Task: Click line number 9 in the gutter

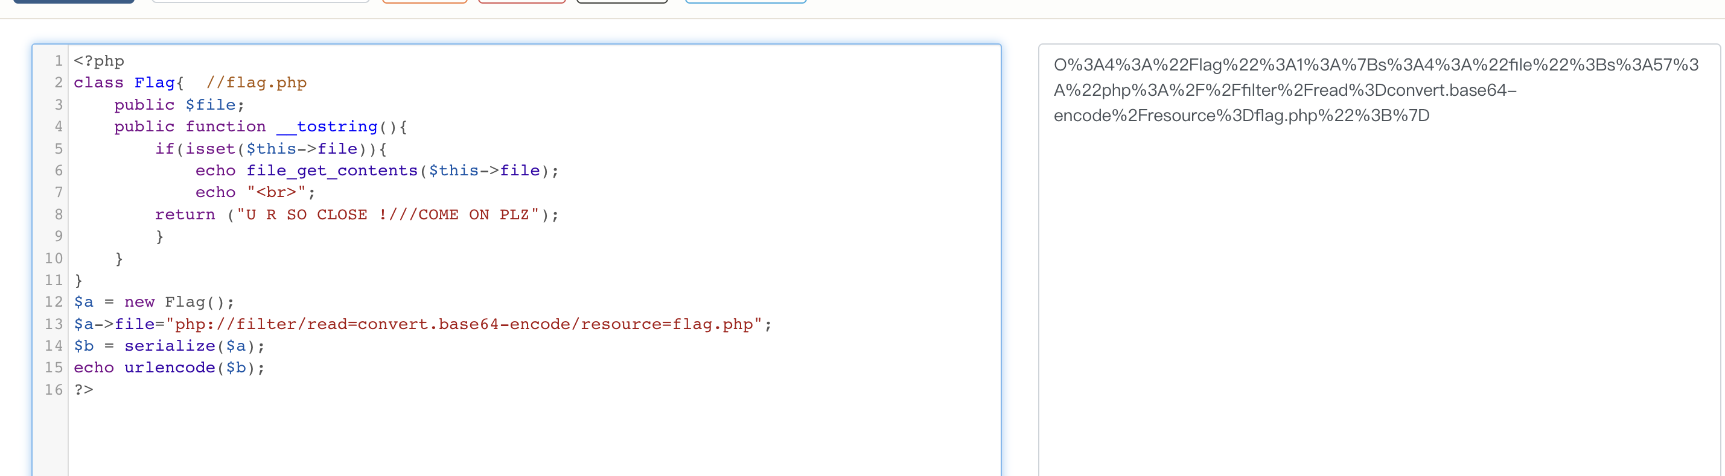Action: pyautogui.click(x=59, y=236)
